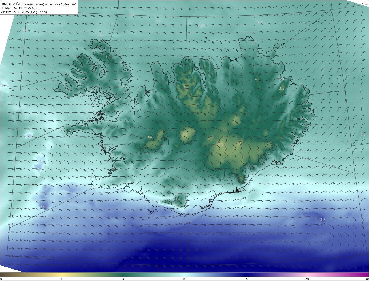This screenshot has height=281, width=369.
Task: Click the 7.3 value off the east coast
Action: point(363,134)
